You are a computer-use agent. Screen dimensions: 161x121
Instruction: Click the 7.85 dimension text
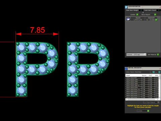(38, 30)
